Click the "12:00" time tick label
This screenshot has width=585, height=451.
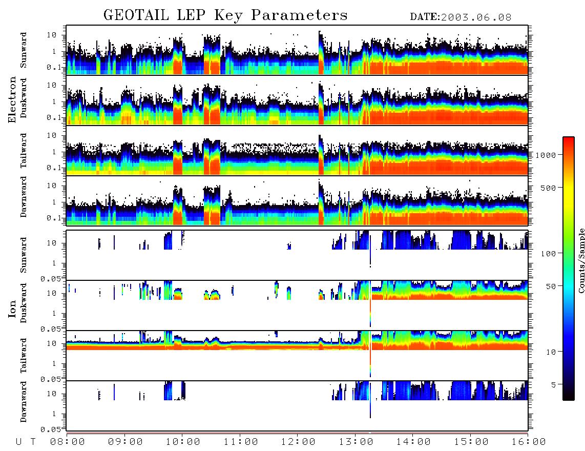click(x=298, y=442)
